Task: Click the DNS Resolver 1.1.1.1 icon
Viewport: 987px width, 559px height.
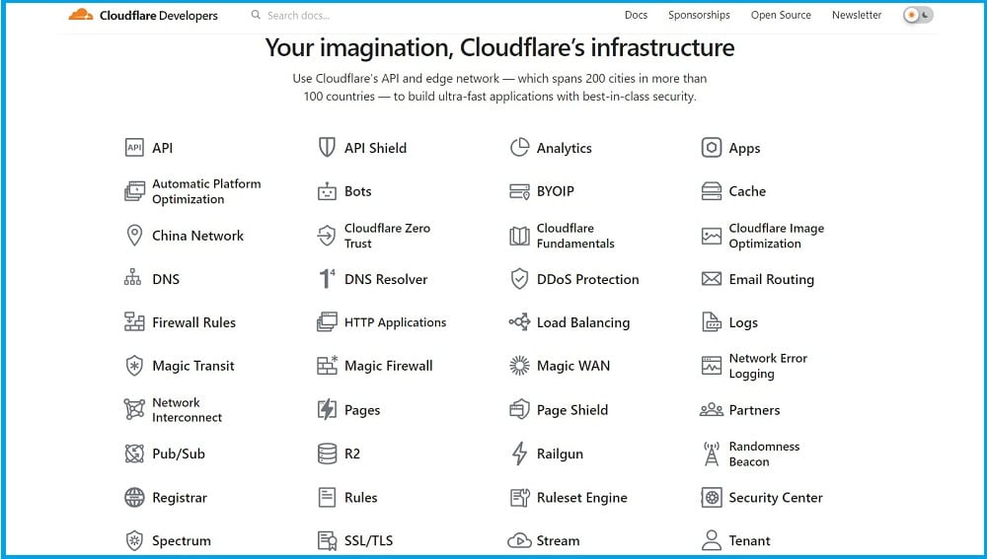Action: tap(327, 278)
